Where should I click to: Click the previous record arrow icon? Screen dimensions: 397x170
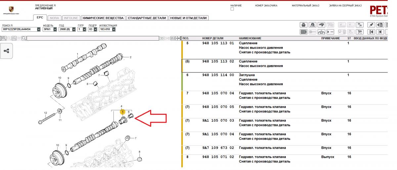pyautogui.click(x=380, y=32)
